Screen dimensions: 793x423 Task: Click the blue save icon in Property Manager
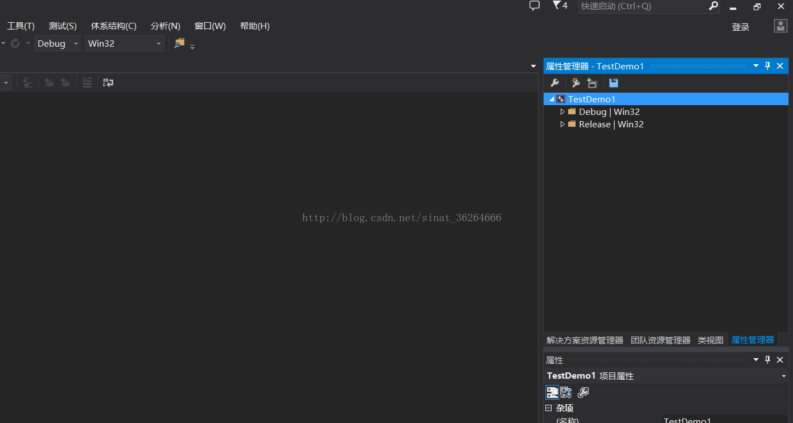pos(613,83)
